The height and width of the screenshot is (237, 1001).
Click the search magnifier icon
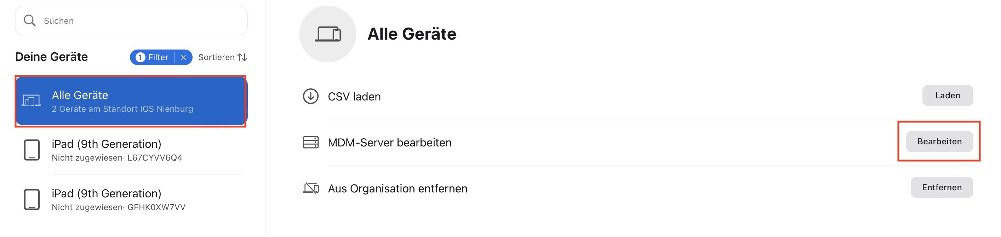click(29, 21)
